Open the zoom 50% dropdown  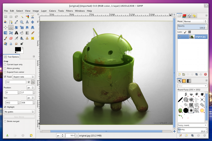[x=77, y=136]
